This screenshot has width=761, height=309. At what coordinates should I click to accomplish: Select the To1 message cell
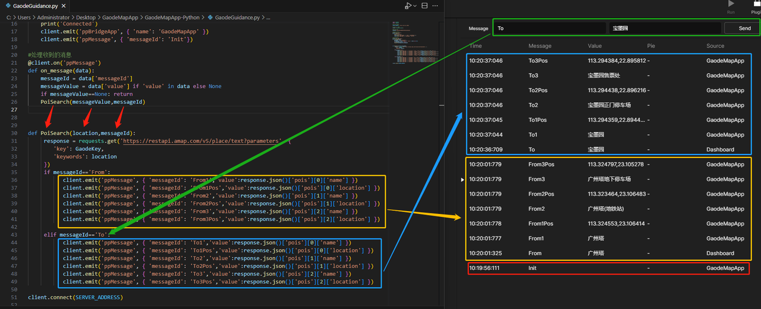pos(533,135)
